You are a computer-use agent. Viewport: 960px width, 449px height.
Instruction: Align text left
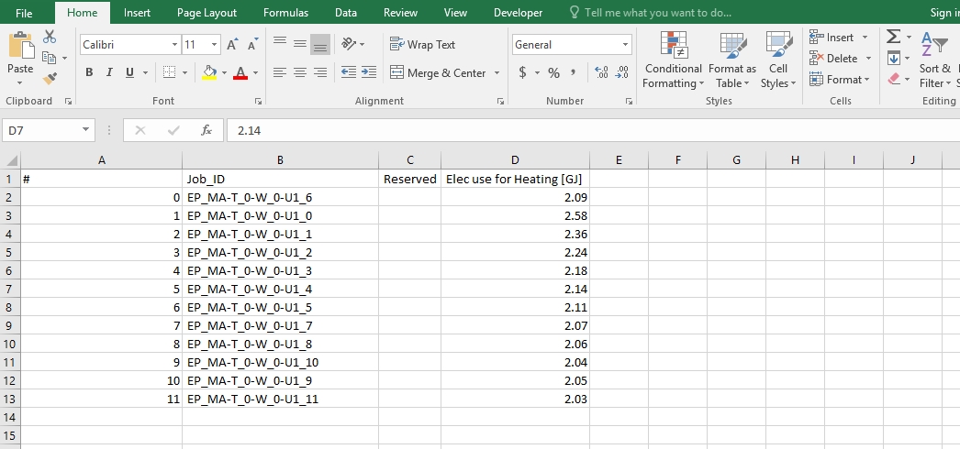click(280, 72)
